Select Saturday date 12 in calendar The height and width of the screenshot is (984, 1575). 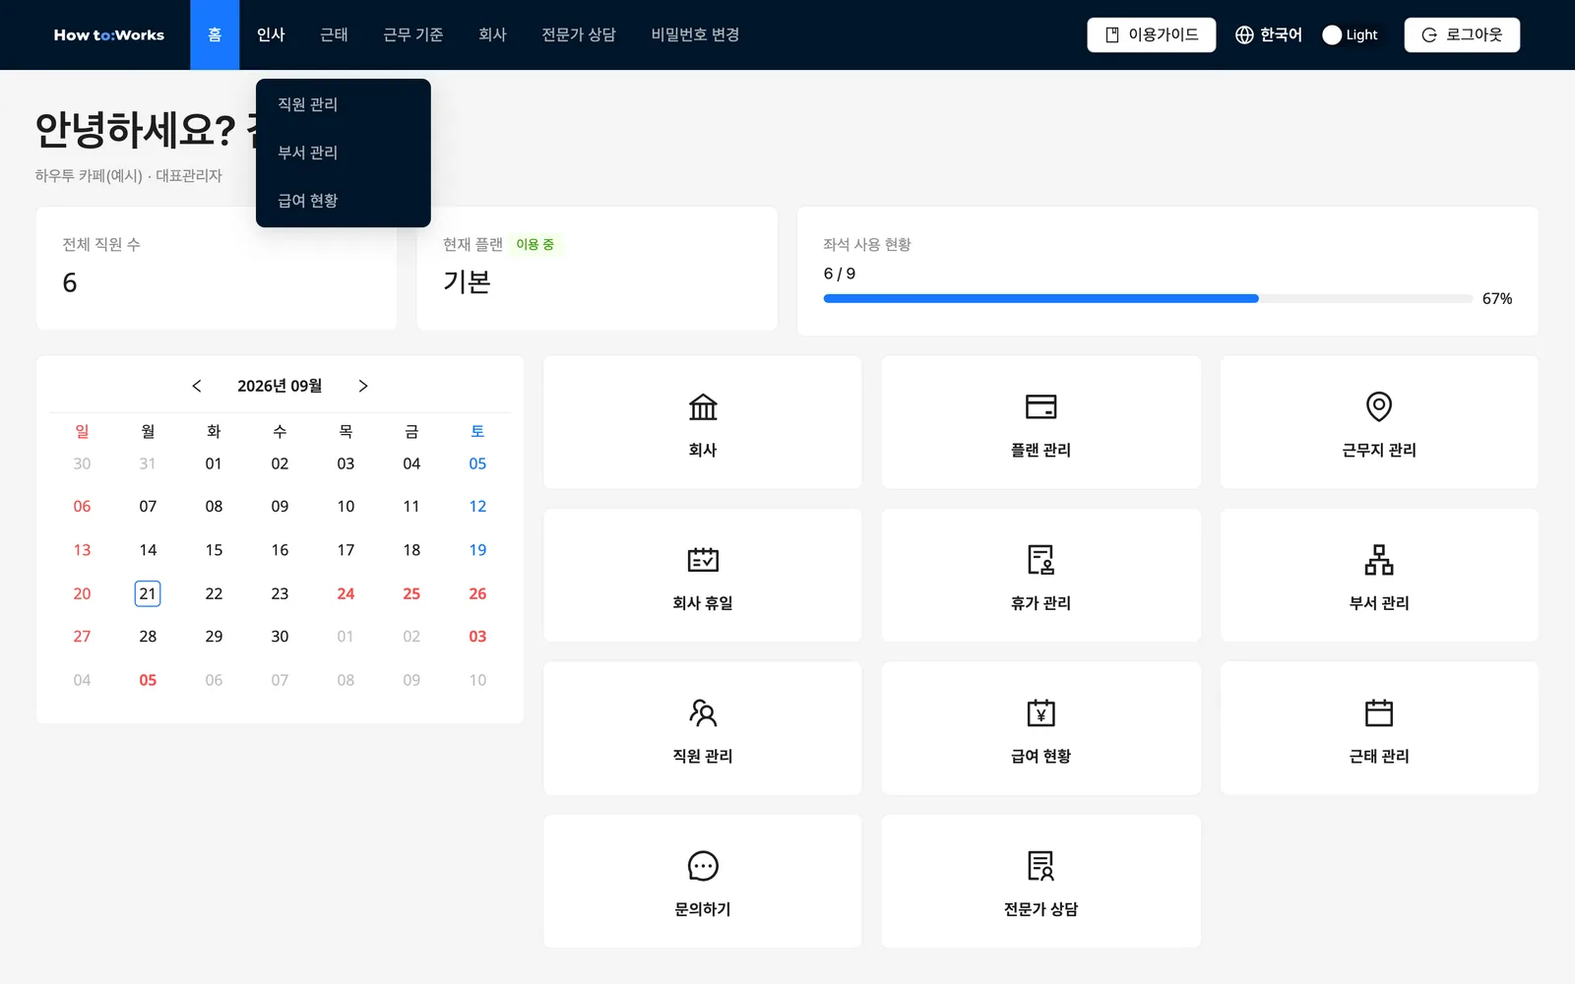(477, 507)
